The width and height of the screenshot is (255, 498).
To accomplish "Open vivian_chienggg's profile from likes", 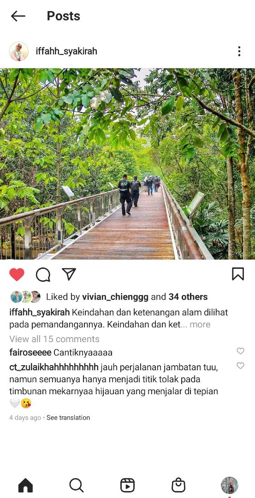I will point(115,297).
